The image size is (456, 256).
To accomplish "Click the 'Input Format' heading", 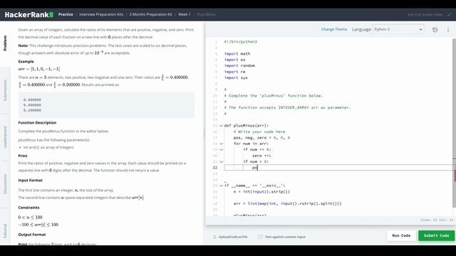I will (x=30, y=180).
